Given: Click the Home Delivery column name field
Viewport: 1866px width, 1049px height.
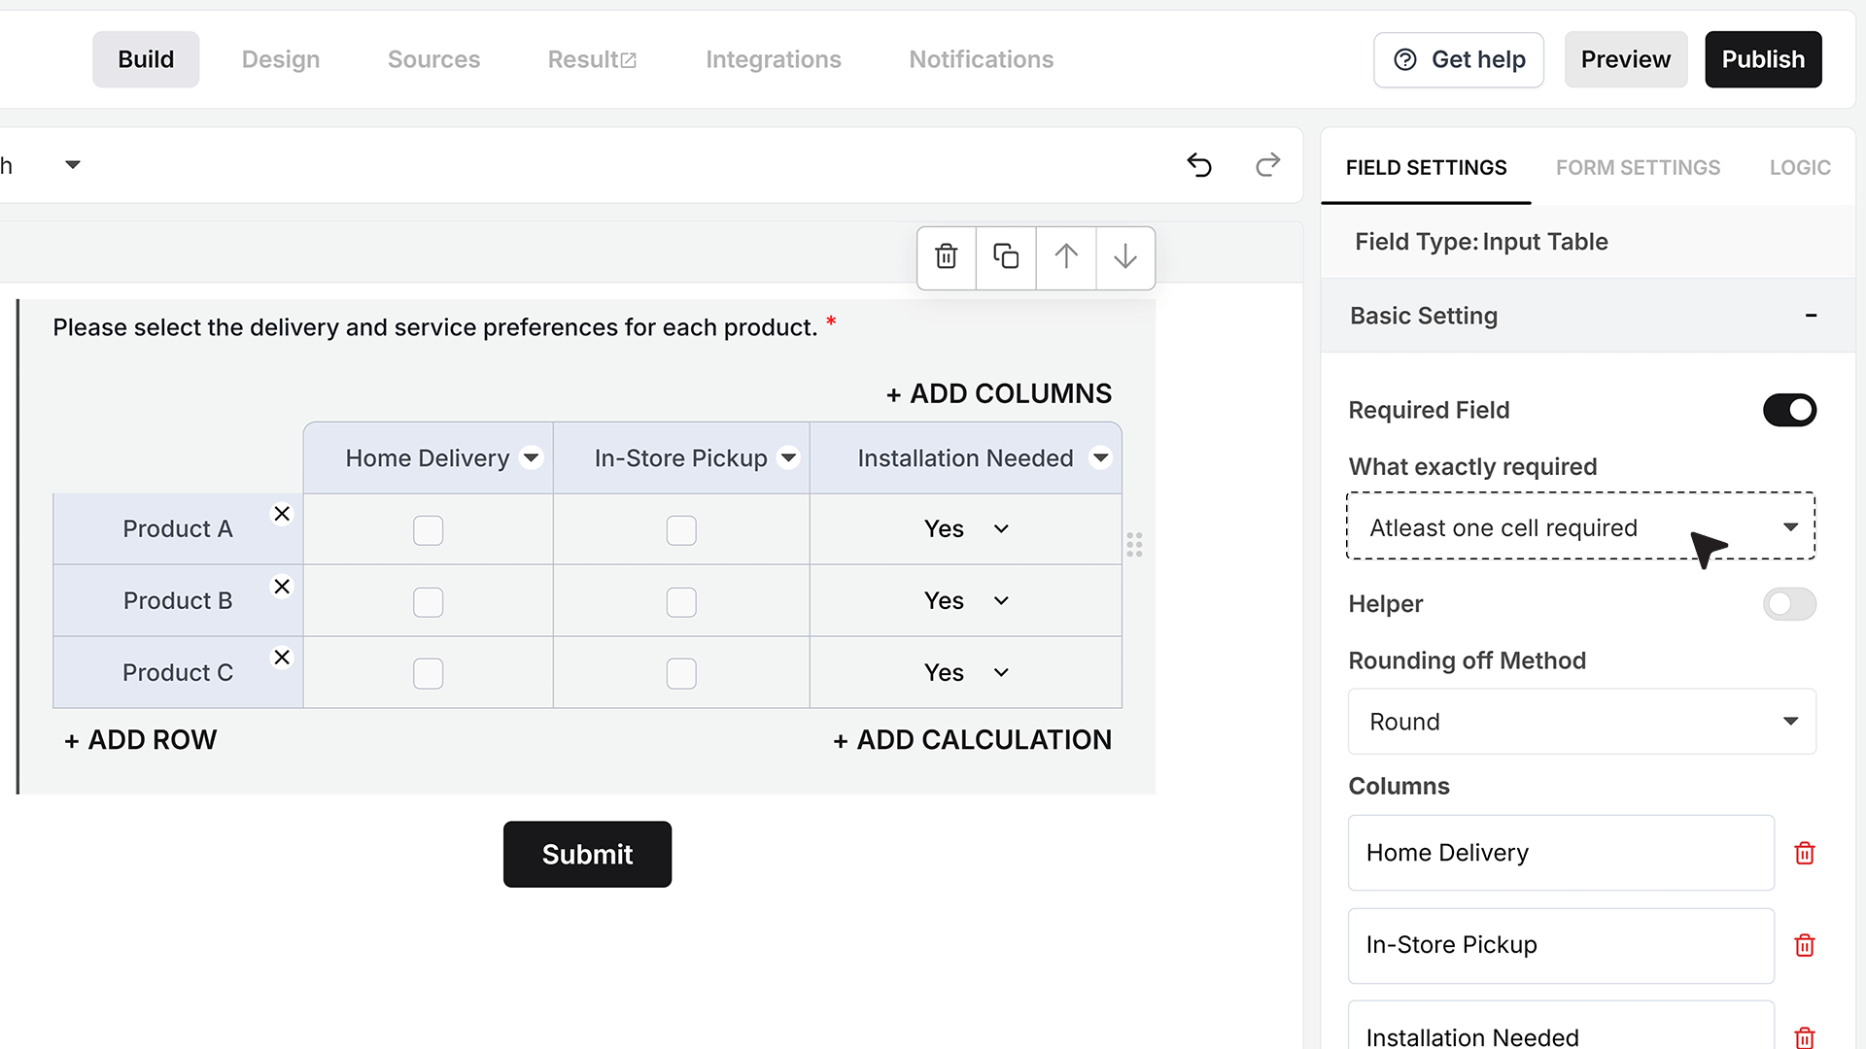Looking at the screenshot, I should tap(1561, 853).
